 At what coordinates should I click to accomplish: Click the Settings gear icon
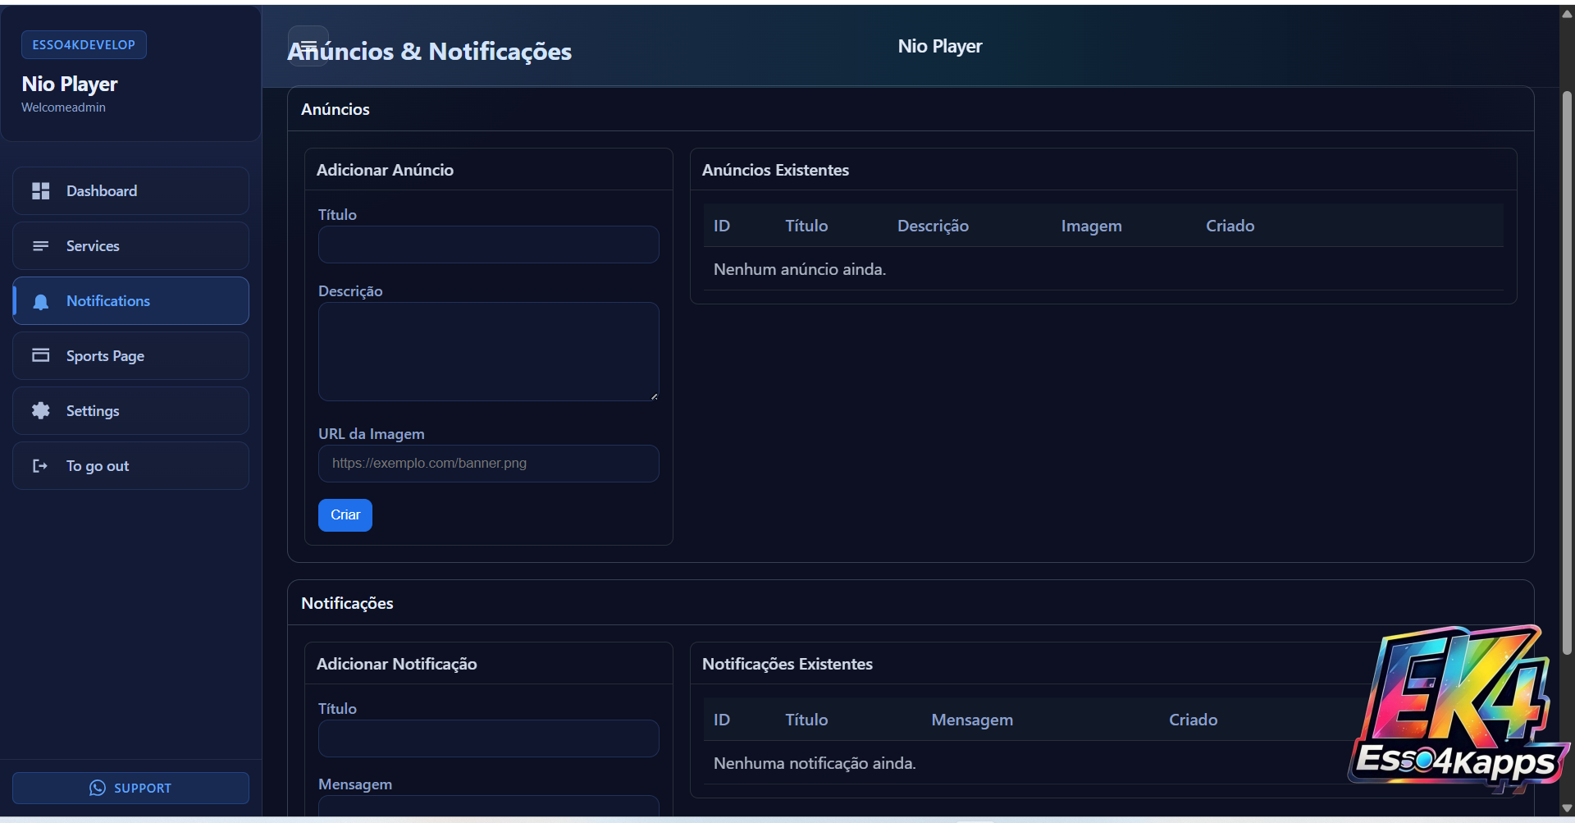coord(40,410)
